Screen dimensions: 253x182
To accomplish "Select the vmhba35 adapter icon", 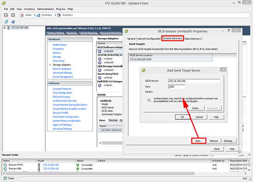I will pos(100,62).
